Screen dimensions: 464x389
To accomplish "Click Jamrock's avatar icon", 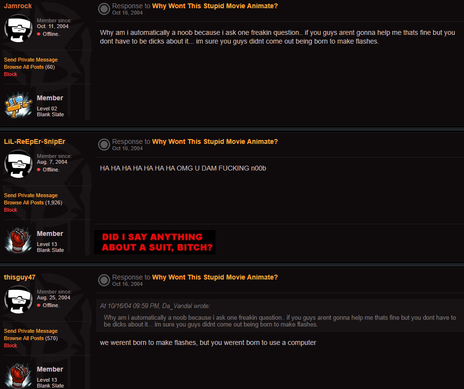I will tap(18, 29).
